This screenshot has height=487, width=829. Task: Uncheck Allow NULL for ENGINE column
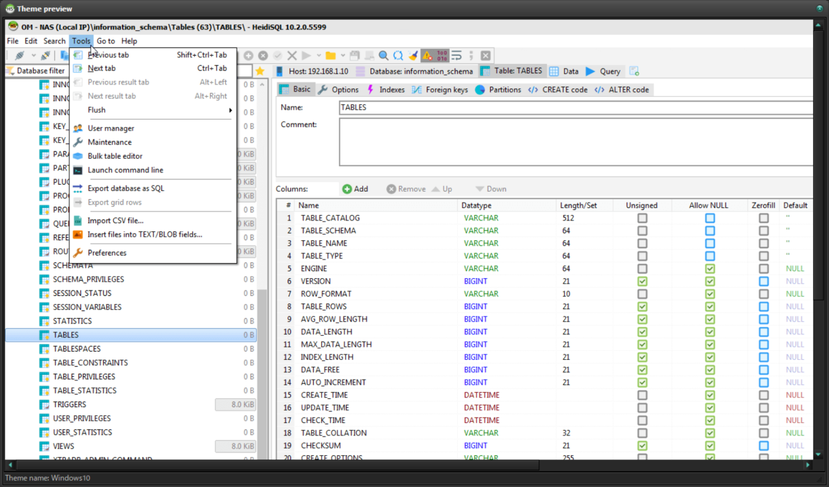click(710, 269)
